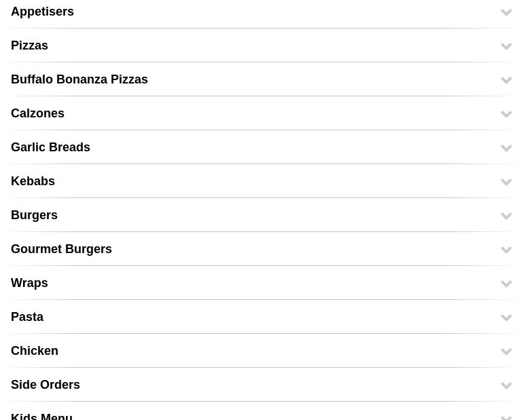Select the Gourmet Burgers heading
The image size is (523, 420).
coord(61,249)
